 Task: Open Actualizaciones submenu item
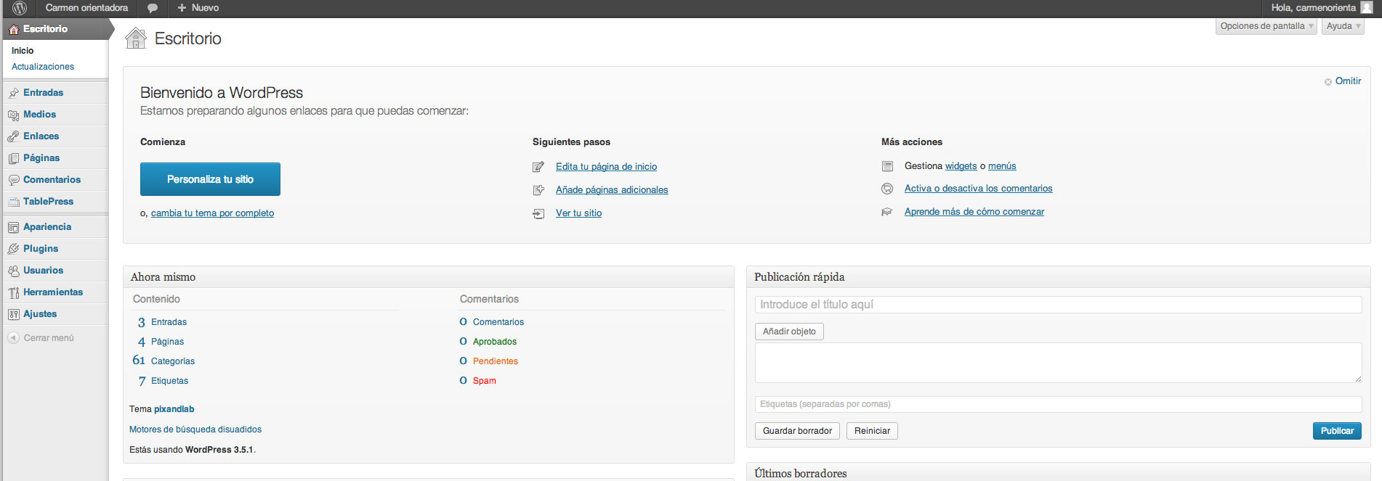pos(43,67)
